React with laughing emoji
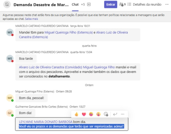 pos(91,114)
